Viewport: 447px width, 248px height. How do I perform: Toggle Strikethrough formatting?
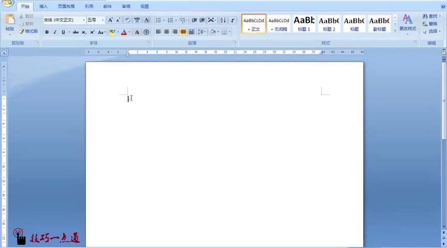pos(76,32)
